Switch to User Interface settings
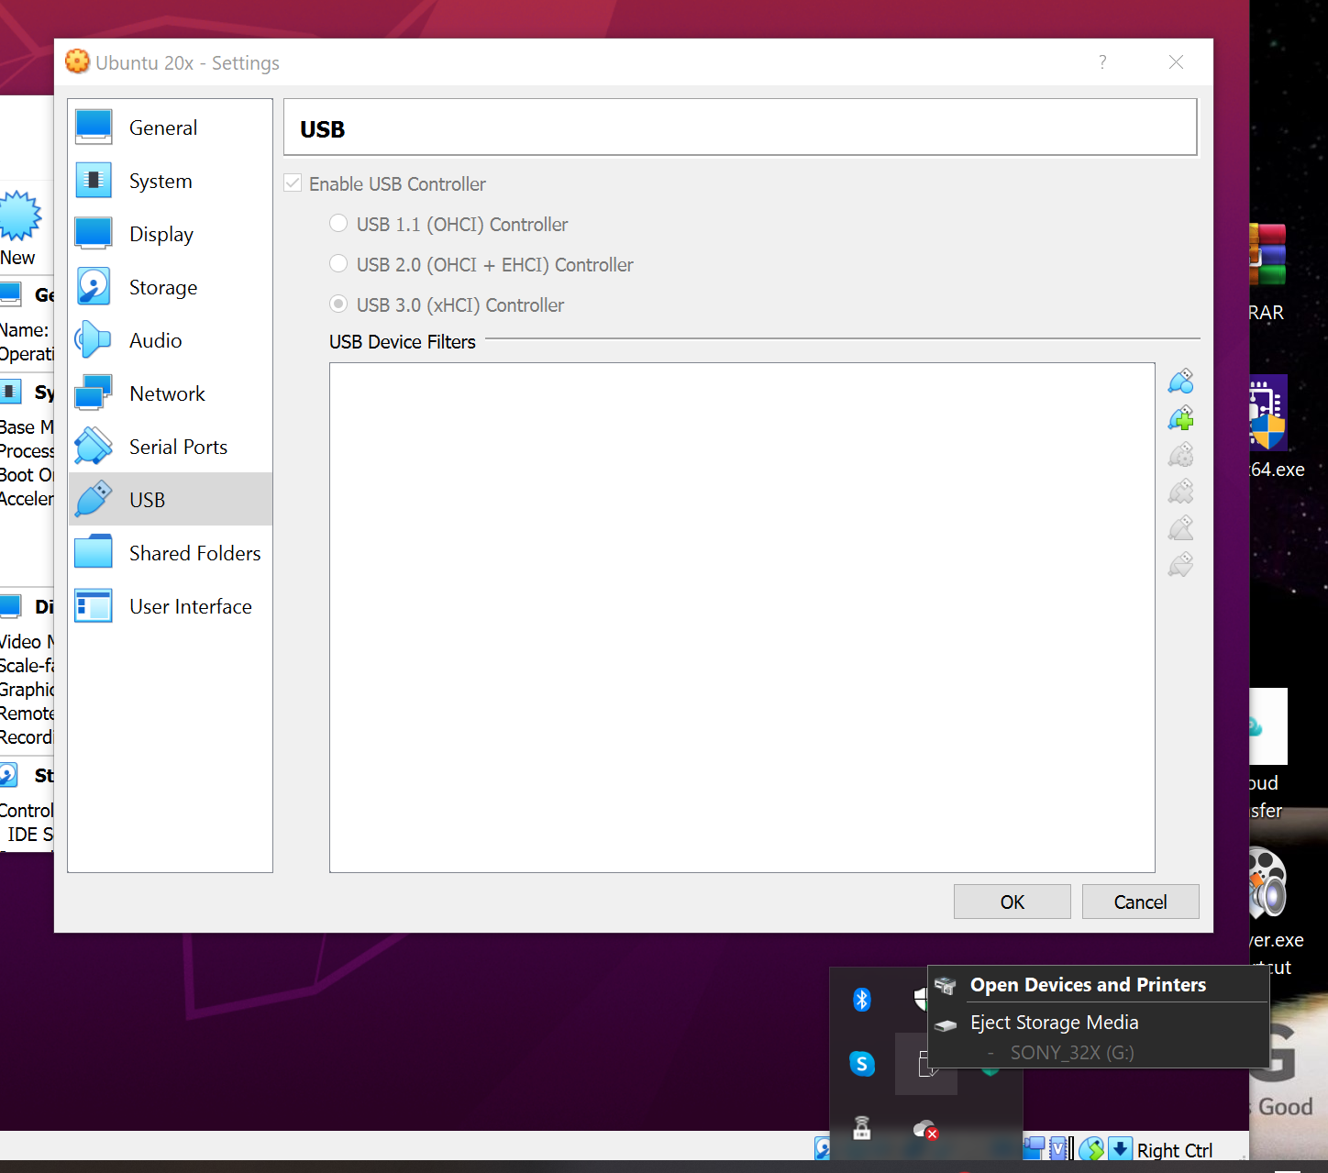This screenshot has height=1173, width=1328. (x=171, y=606)
